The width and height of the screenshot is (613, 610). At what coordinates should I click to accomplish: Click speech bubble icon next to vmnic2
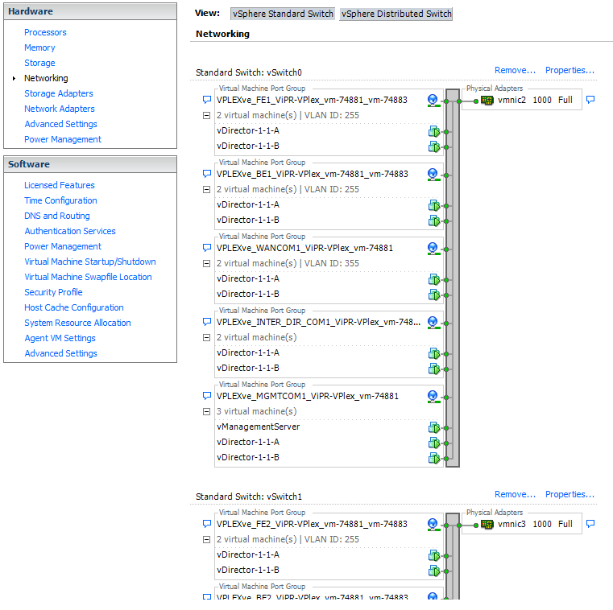pyautogui.click(x=590, y=101)
